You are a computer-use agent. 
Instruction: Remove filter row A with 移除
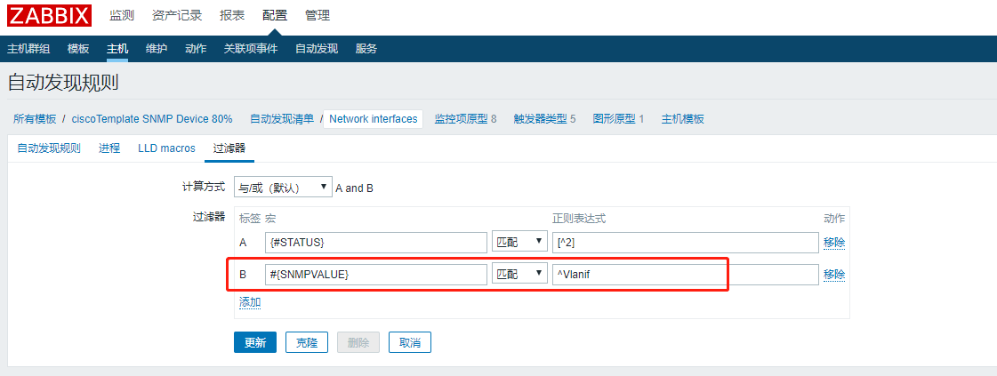(x=834, y=242)
